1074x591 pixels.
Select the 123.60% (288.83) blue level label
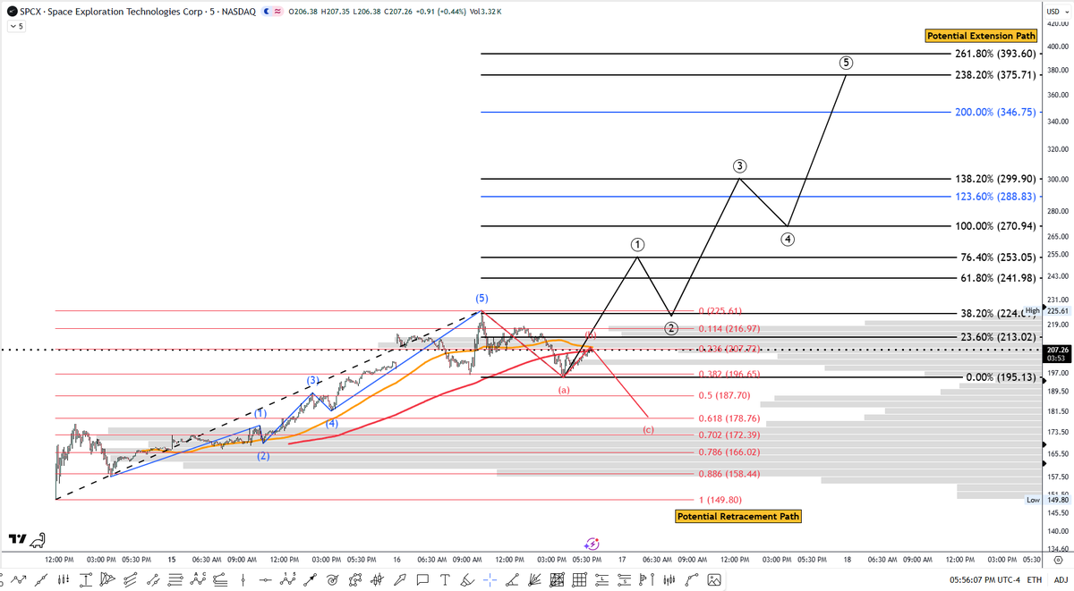995,196
